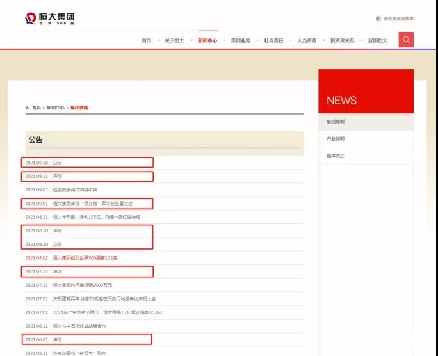The height and width of the screenshot is (356, 438).
Task: Select 媒体关注 in the NEWS sidebar
Action: click(x=366, y=156)
